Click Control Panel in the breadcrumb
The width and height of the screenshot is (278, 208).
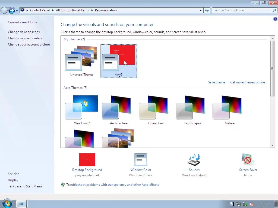pos(40,10)
